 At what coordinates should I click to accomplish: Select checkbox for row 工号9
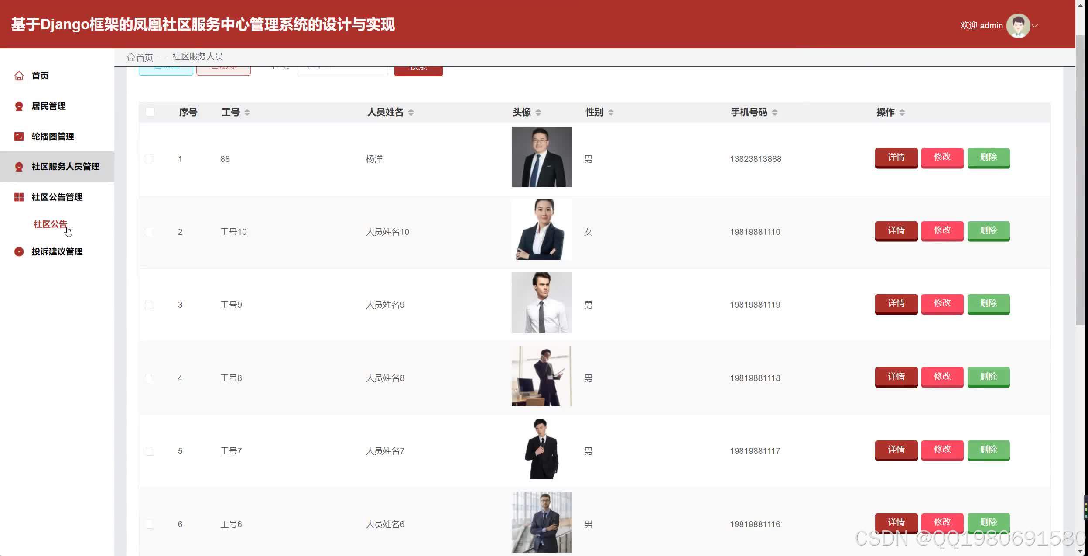[x=149, y=305]
